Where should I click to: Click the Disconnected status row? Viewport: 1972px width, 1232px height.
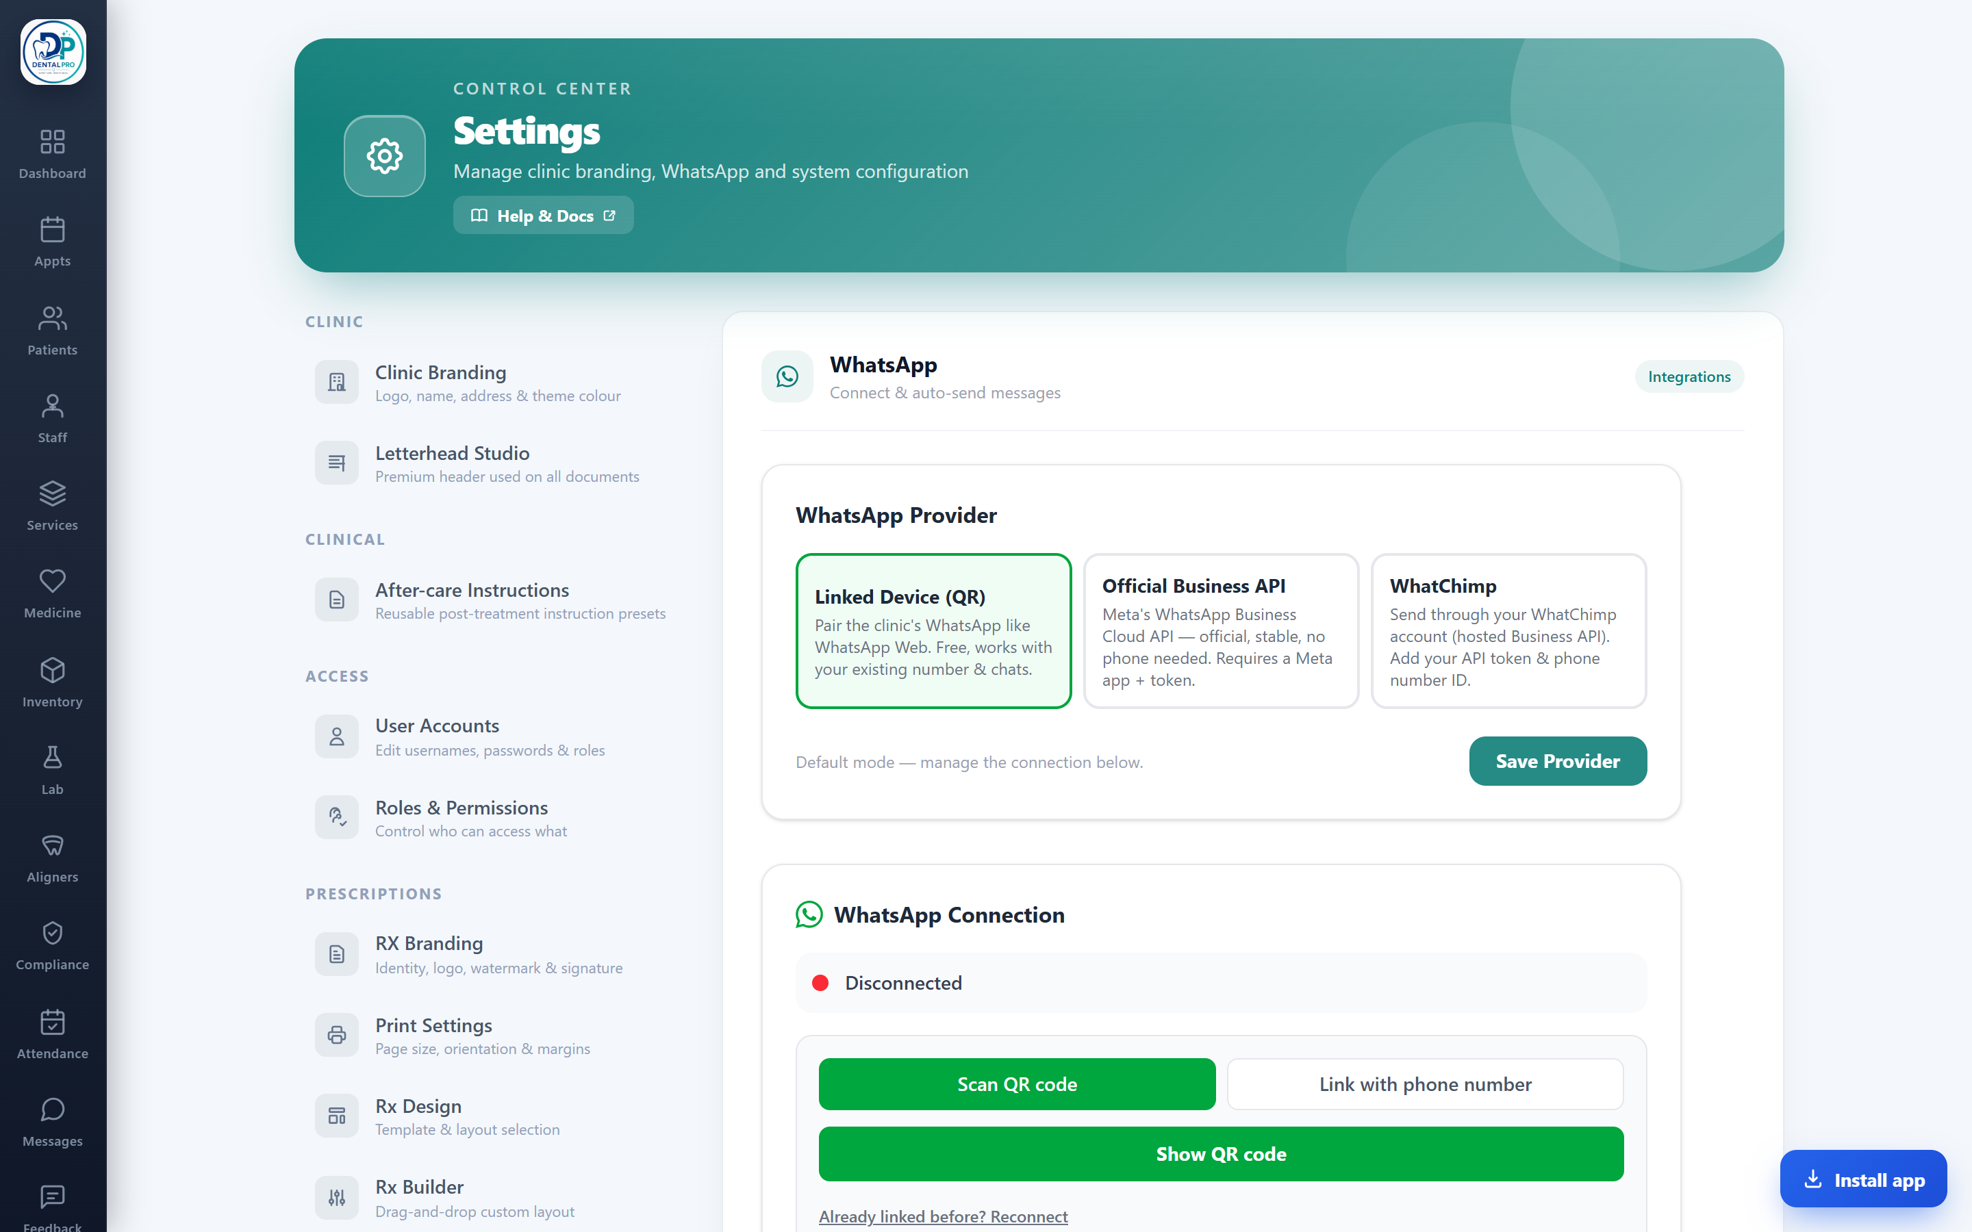point(1221,983)
